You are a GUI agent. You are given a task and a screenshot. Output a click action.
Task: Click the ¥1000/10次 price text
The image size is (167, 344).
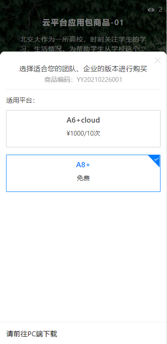[x=83, y=133]
